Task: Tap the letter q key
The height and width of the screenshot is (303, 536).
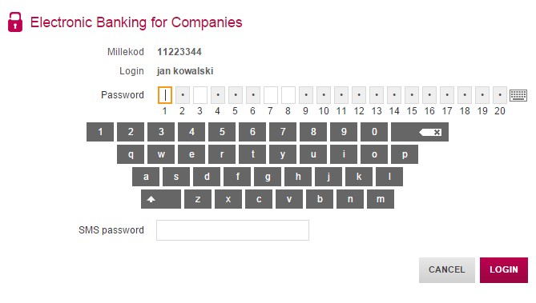Action: tap(131, 154)
